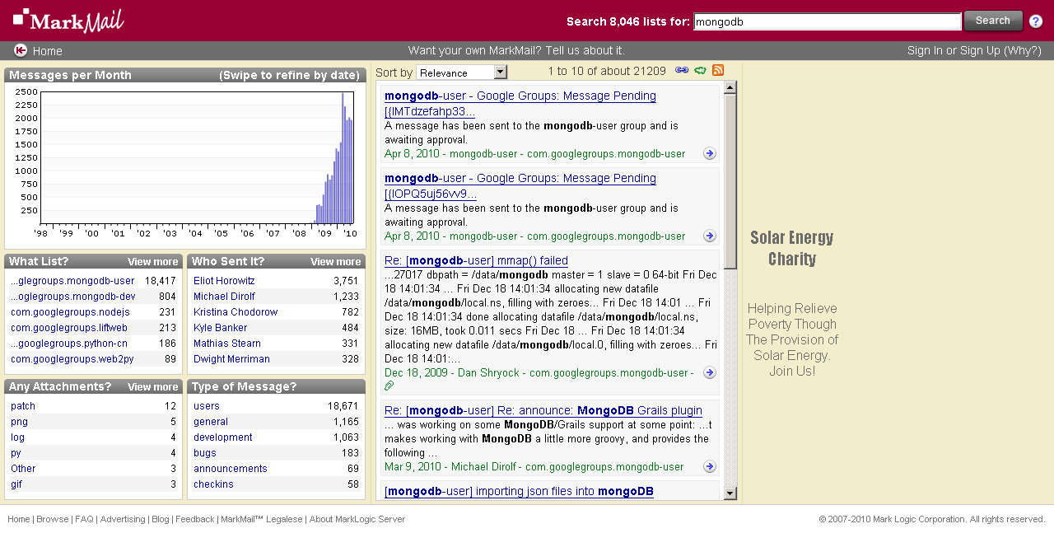Click the paperclip attachment icon under Dan Shryock result
Screen dimensions: 1054x533
point(389,386)
